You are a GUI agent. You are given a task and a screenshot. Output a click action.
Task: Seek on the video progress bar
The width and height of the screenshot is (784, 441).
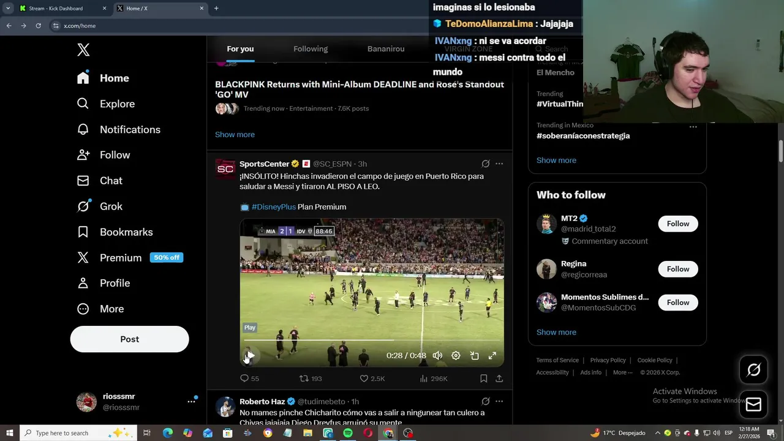(372, 340)
